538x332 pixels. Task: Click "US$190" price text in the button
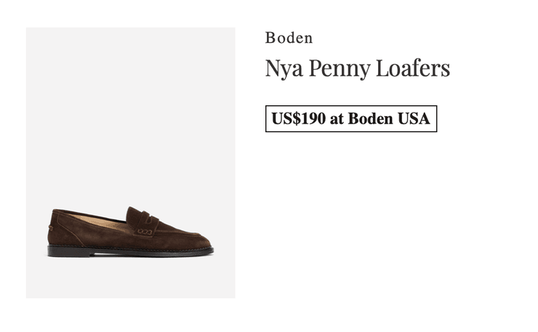coord(299,118)
